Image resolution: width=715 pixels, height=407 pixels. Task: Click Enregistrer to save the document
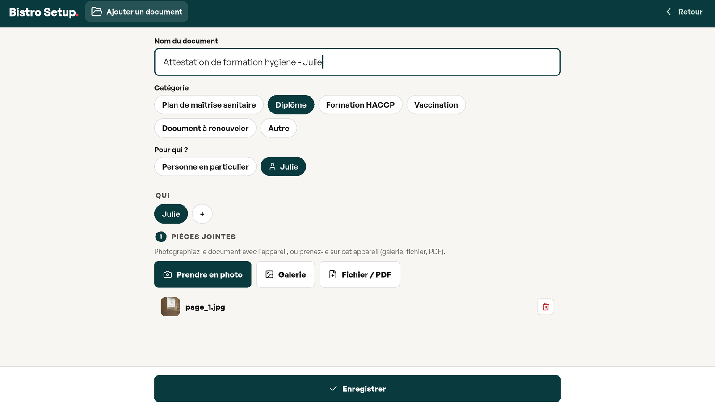coord(357,389)
